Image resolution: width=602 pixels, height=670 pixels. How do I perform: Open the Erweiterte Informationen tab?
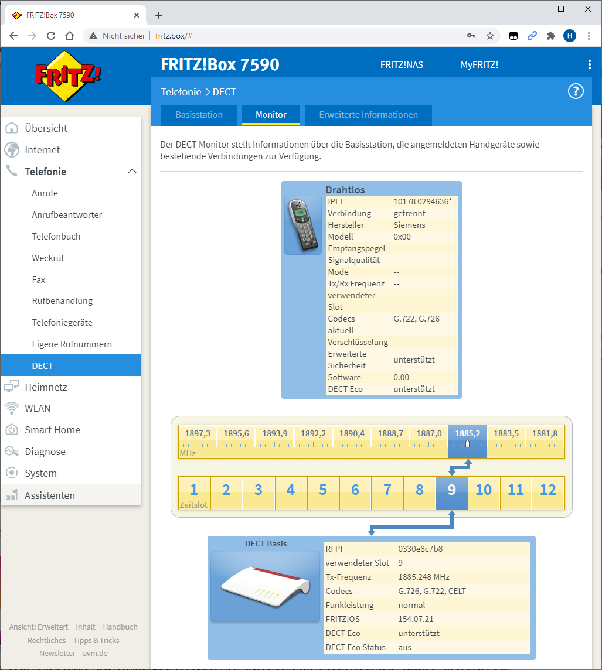click(368, 115)
